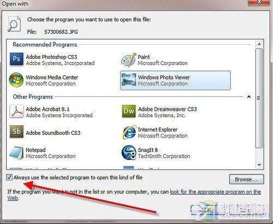The height and width of the screenshot is (224, 273).
Task: Select the Notepad icon
Action: [x=16, y=153]
